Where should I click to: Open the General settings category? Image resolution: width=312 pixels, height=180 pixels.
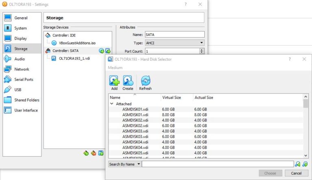[x=22, y=18]
